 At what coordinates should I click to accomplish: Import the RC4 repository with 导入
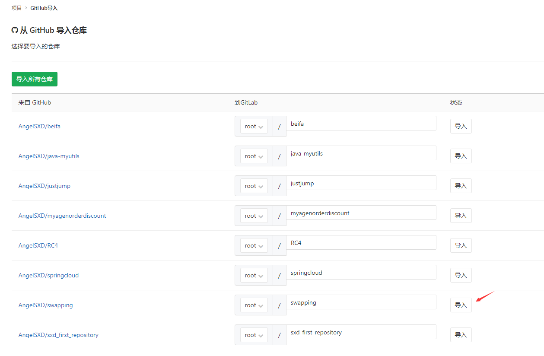coord(461,245)
